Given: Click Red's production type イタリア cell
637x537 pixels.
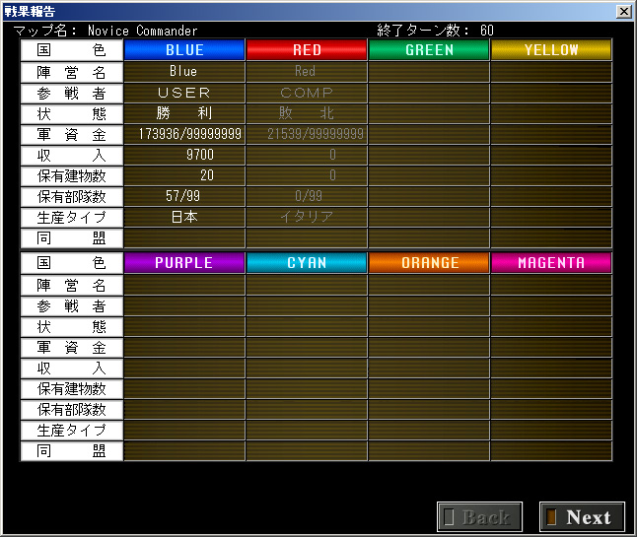Looking at the screenshot, I should tap(307, 217).
